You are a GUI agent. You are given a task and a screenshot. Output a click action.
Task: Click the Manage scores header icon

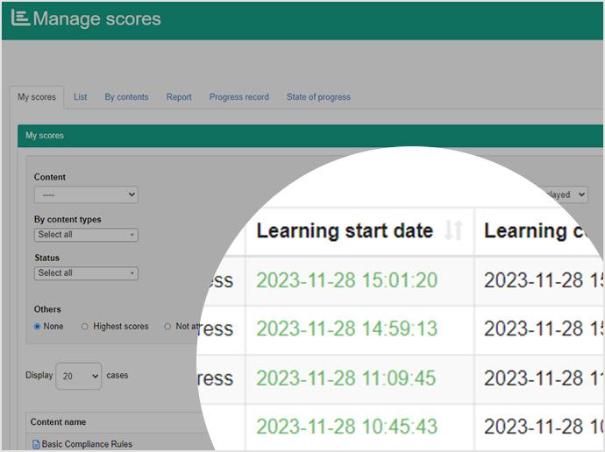pyautogui.click(x=20, y=18)
